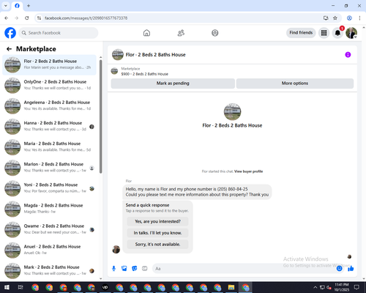Click Flor's avatar beside quick responses
This screenshot has height=293, width=366.
(116, 249)
